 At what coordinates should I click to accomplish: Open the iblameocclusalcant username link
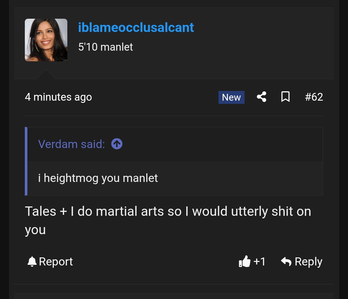click(136, 28)
